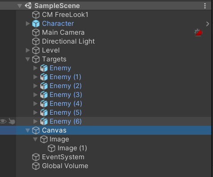Click the Enemy (3) prefab icon
Viewport: 213px width, 177px height.
[44, 95]
